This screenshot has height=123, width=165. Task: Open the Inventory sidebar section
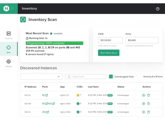point(9,35)
